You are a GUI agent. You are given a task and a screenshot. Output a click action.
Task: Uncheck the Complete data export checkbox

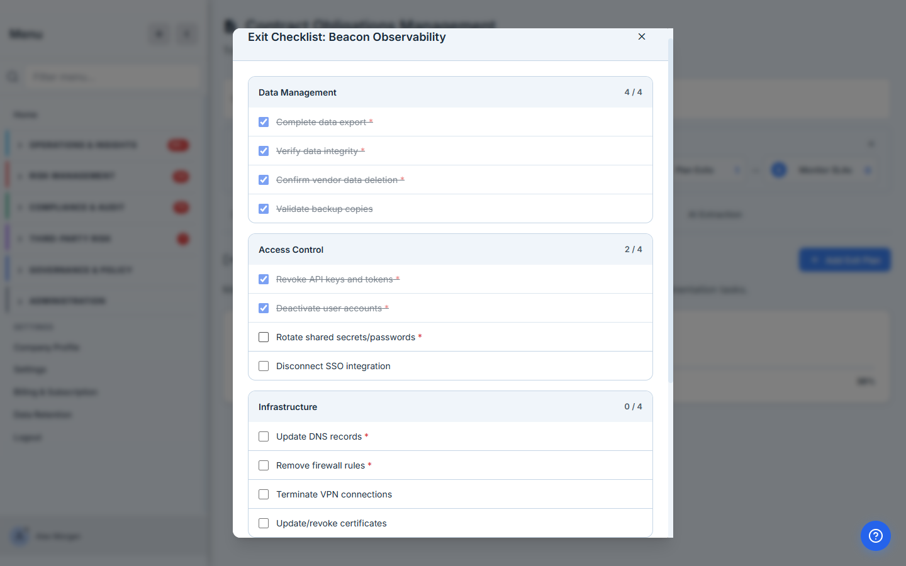264,122
